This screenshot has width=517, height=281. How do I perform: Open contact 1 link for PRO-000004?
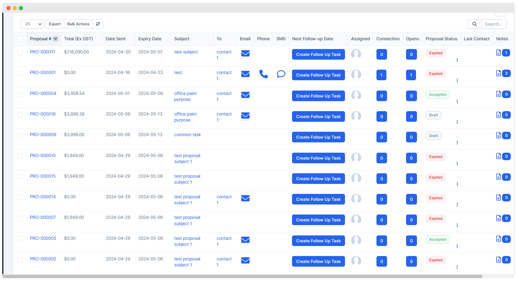pos(224,96)
